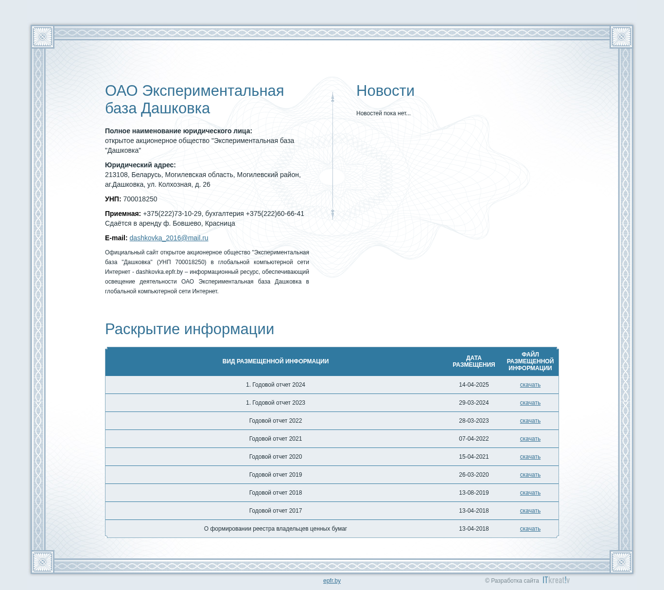
Task: Select "О формировании реестра владельцев ценных бумаг"
Action: (x=276, y=529)
